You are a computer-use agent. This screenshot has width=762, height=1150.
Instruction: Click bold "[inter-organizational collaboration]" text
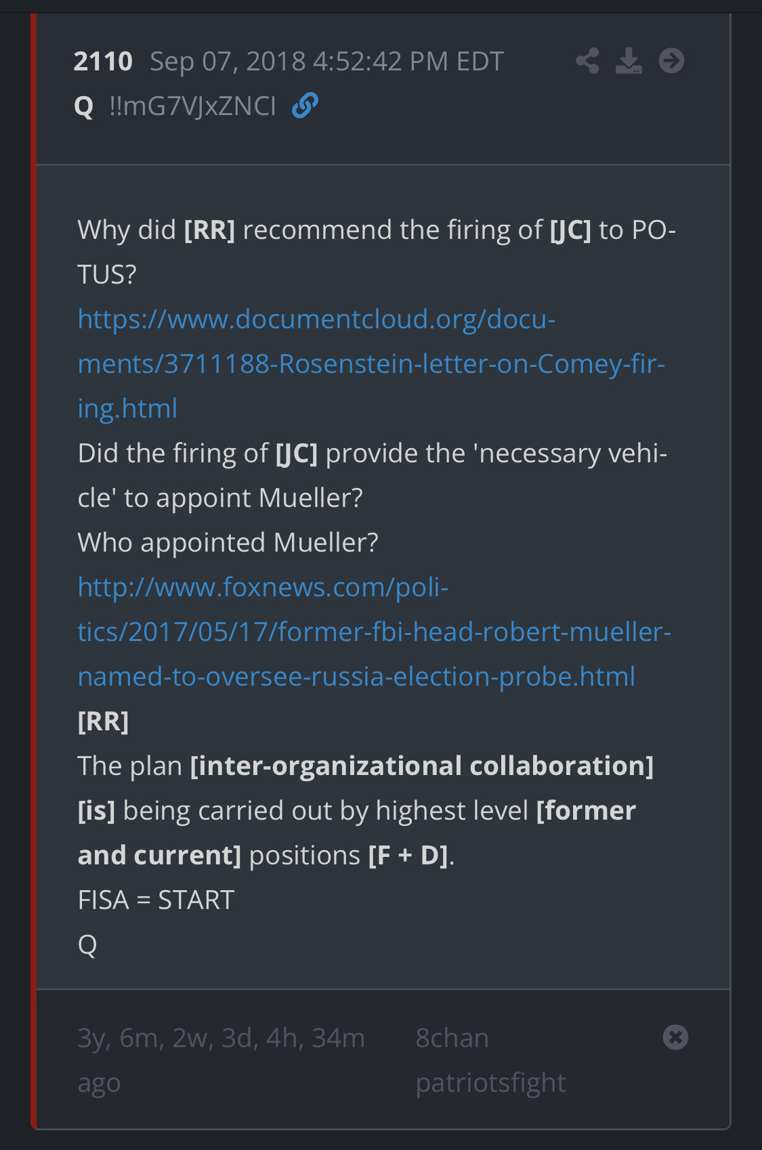(x=421, y=766)
